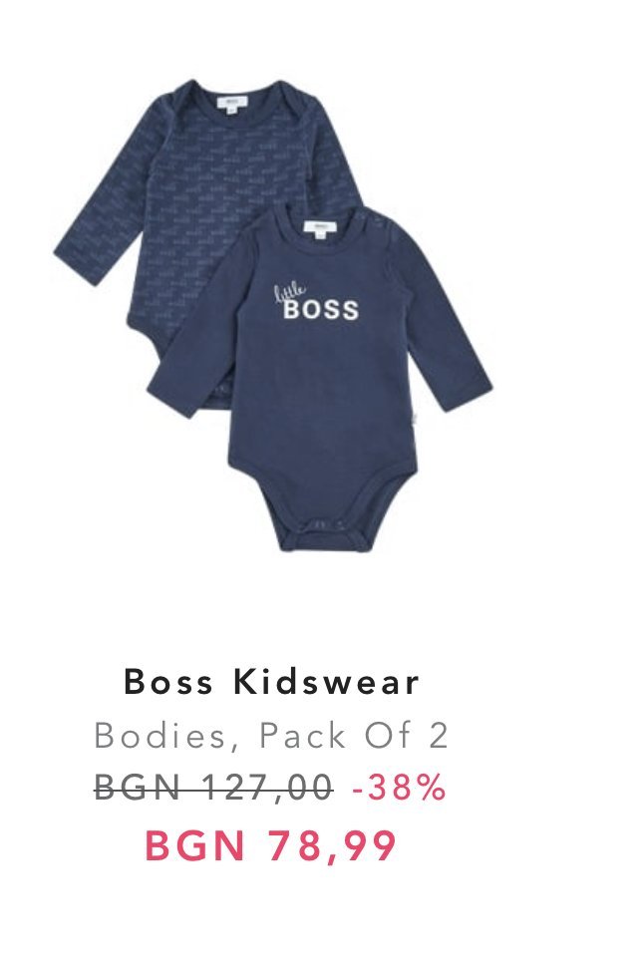Image resolution: width=637 pixels, height=971 pixels.
Task: Click the crotch snap closure on front bodysuit
Action: [322, 527]
